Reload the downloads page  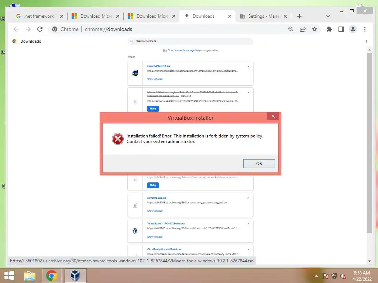(x=40, y=29)
